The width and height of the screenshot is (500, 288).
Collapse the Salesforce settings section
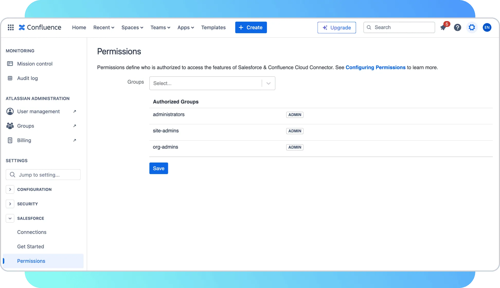pyautogui.click(x=10, y=218)
